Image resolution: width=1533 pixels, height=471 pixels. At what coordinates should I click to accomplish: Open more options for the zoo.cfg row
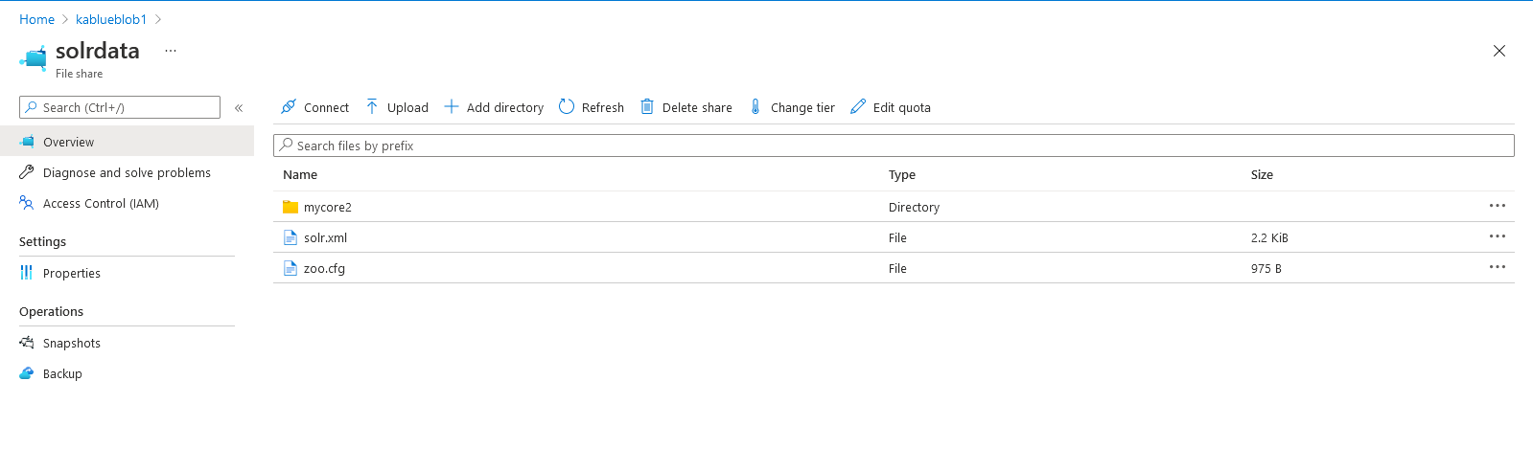tap(1497, 267)
